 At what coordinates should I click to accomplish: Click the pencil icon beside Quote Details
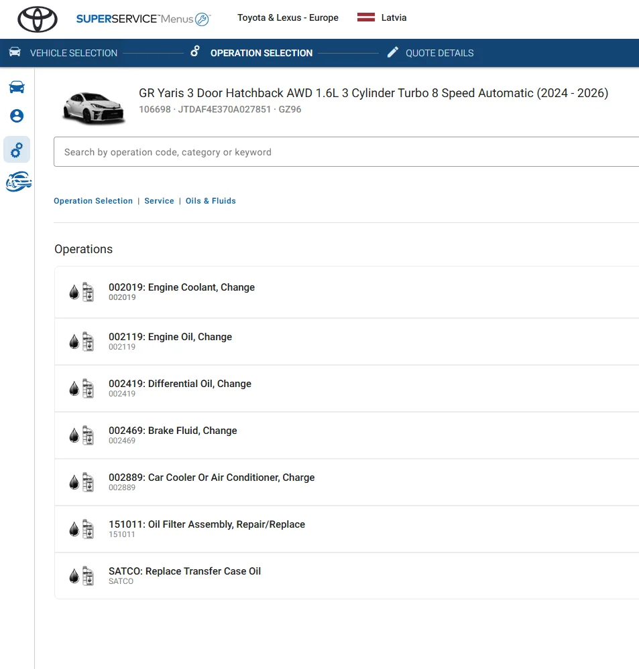[392, 52]
